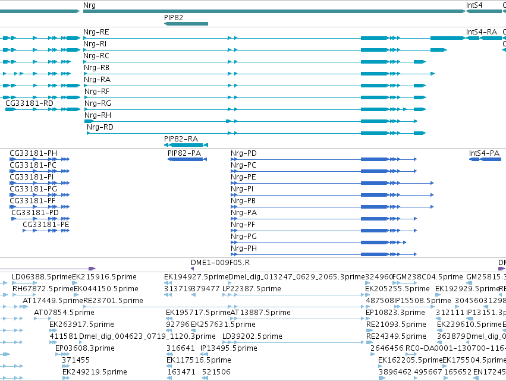Select transcript Nrg-RF label
506x381 pixels.
97,92
